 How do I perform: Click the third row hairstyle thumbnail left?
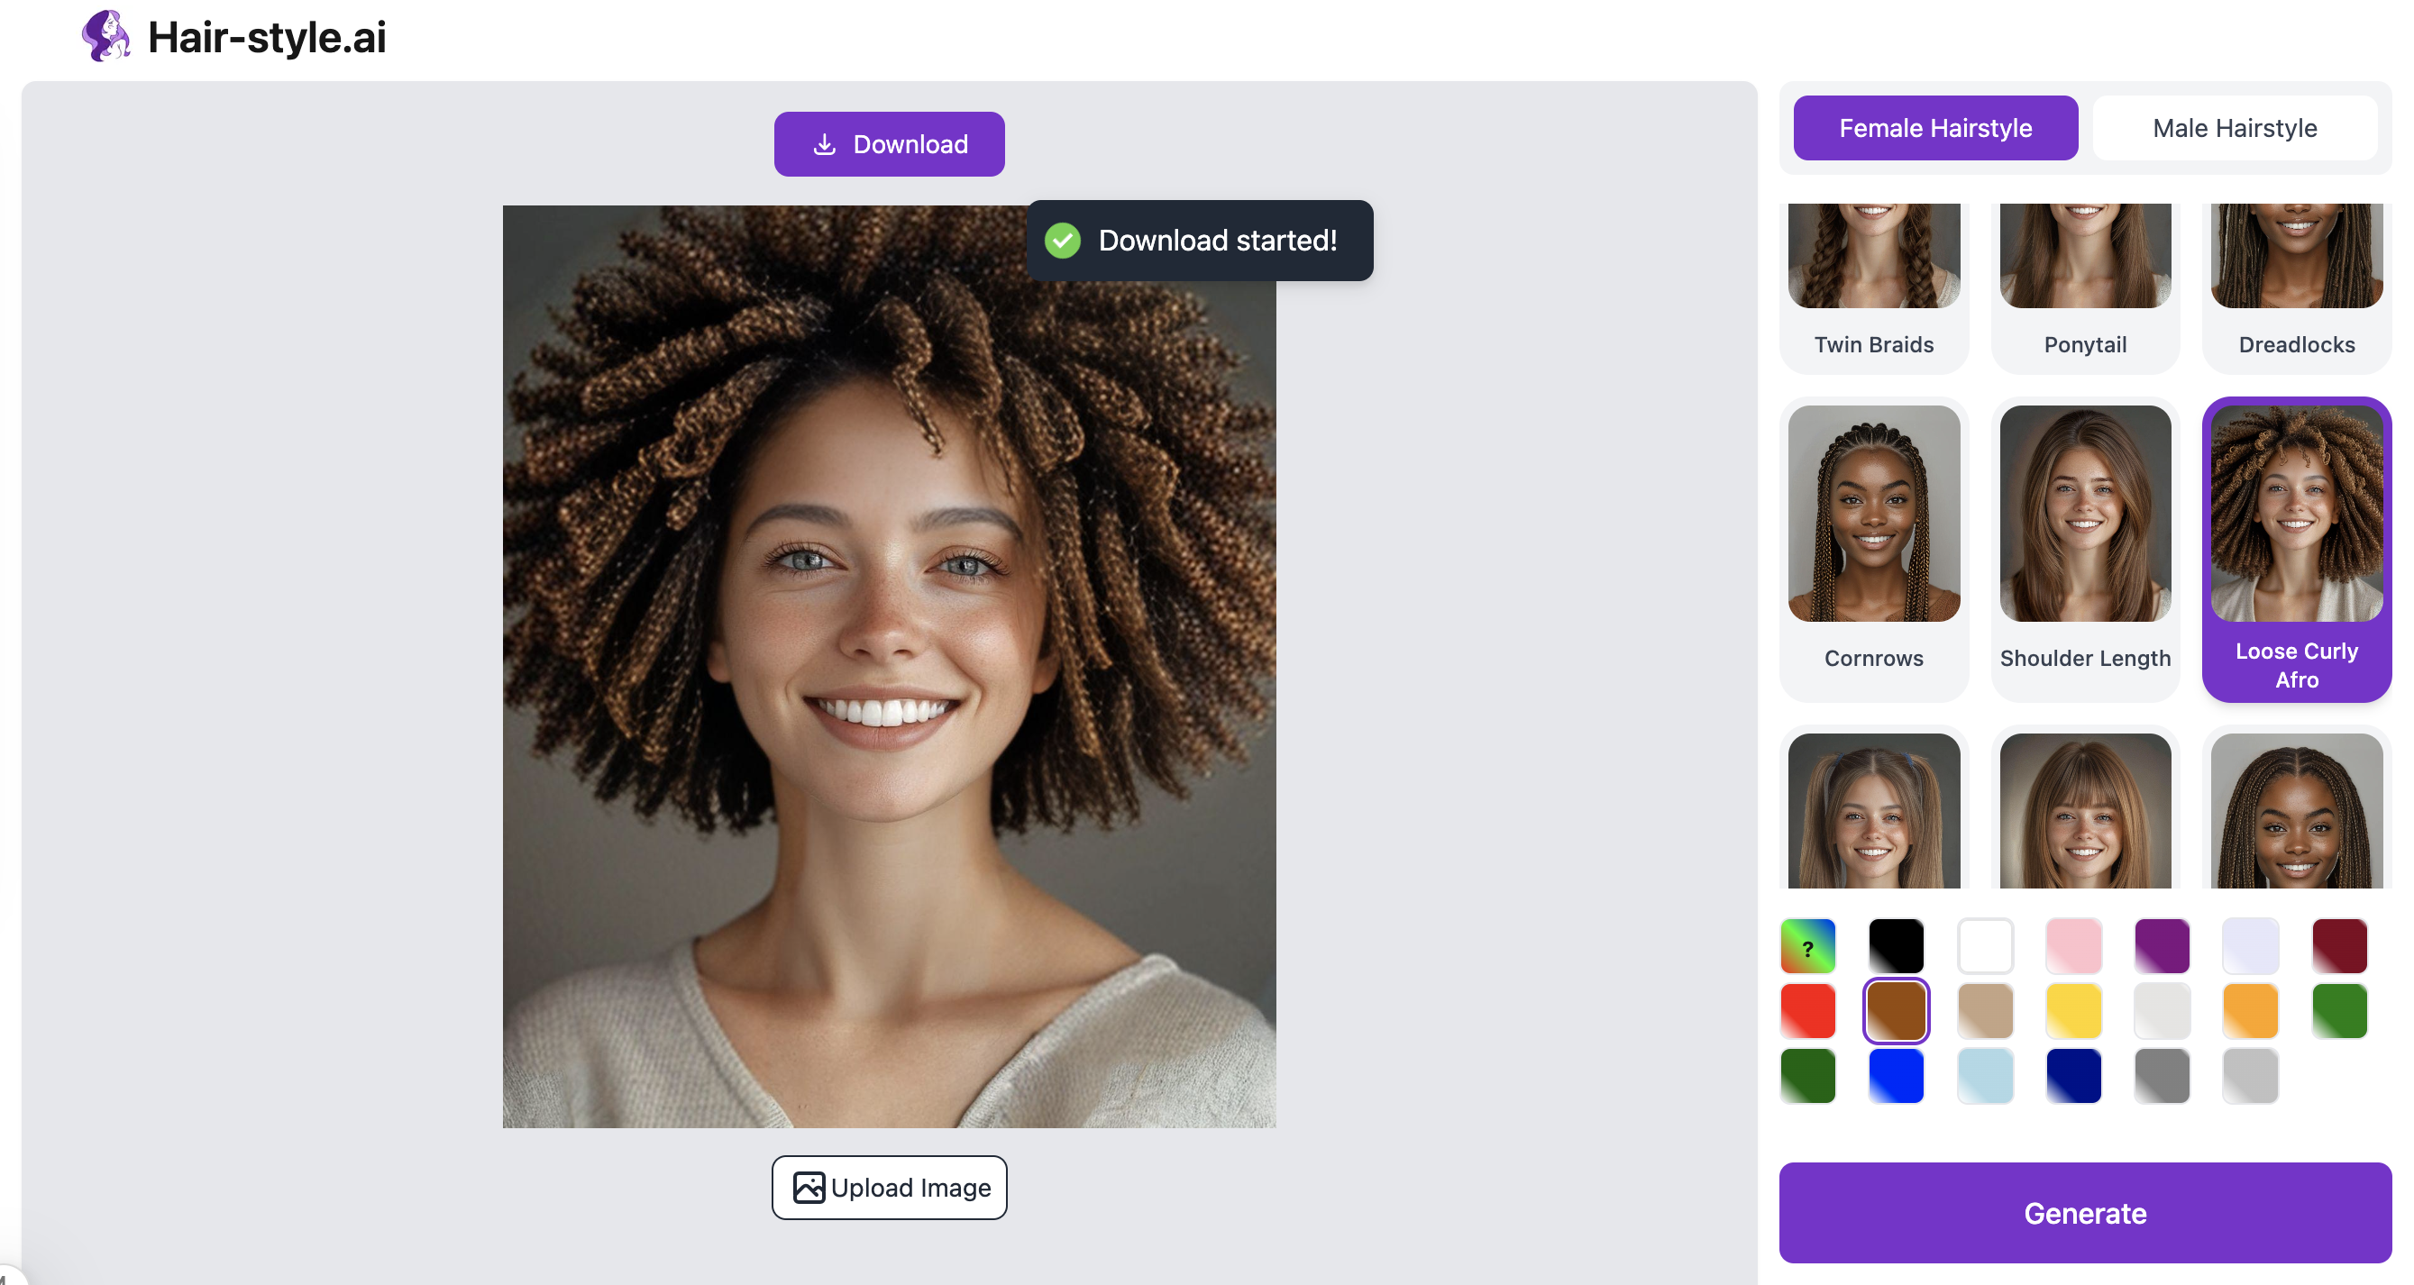(x=1874, y=813)
